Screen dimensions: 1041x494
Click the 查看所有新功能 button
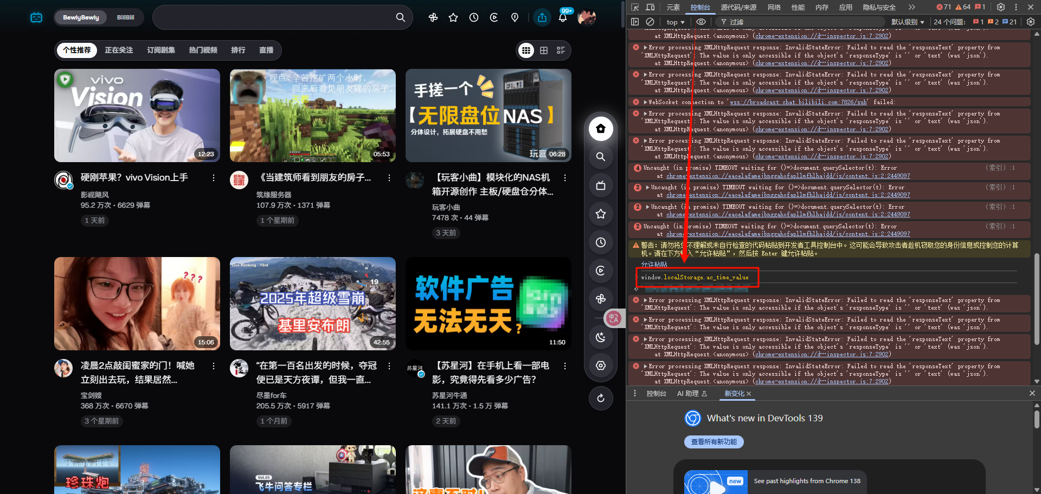pyautogui.click(x=714, y=442)
